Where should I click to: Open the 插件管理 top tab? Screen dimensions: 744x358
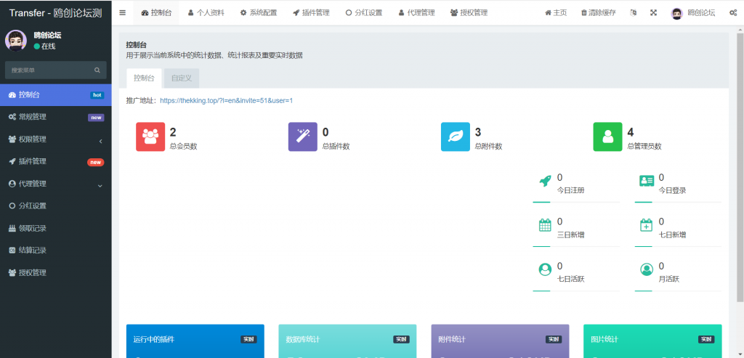point(311,13)
